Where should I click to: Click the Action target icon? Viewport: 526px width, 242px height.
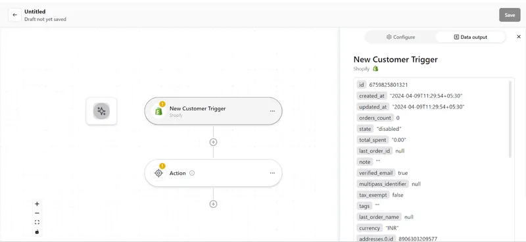[x=158, y=173]
